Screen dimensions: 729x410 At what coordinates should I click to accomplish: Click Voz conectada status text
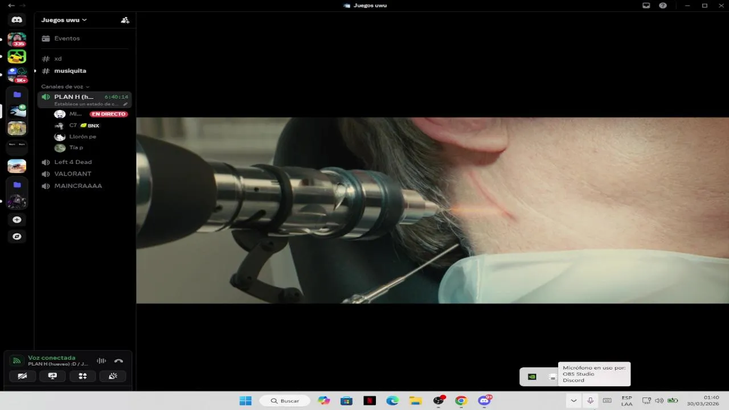pyautogui.click(x=52, y=358)
